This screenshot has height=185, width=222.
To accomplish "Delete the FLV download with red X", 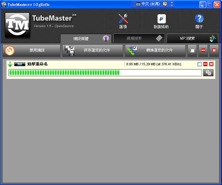I will [x=211, y=64].
